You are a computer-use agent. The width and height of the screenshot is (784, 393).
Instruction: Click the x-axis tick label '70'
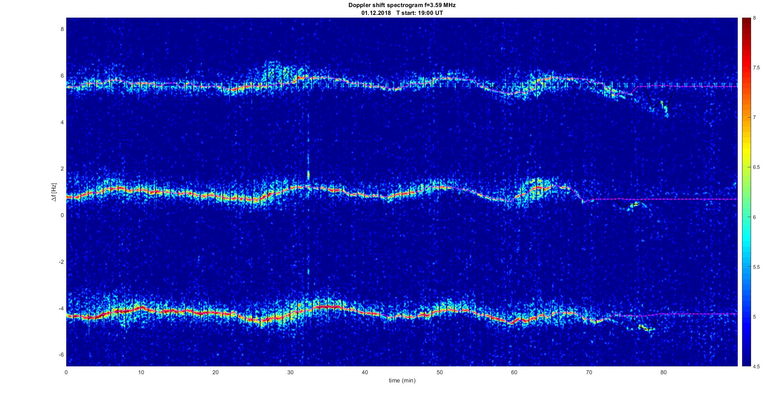click(x=589, y=372)
